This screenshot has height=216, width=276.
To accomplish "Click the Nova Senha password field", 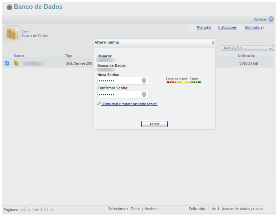I will [x=119, y=81].
